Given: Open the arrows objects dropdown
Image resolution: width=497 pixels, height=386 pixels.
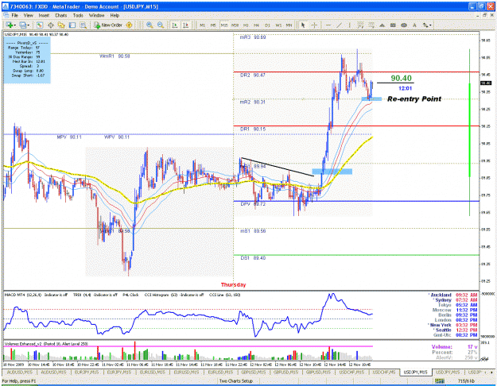Looking at the screenshot, I should pos(427,25).
